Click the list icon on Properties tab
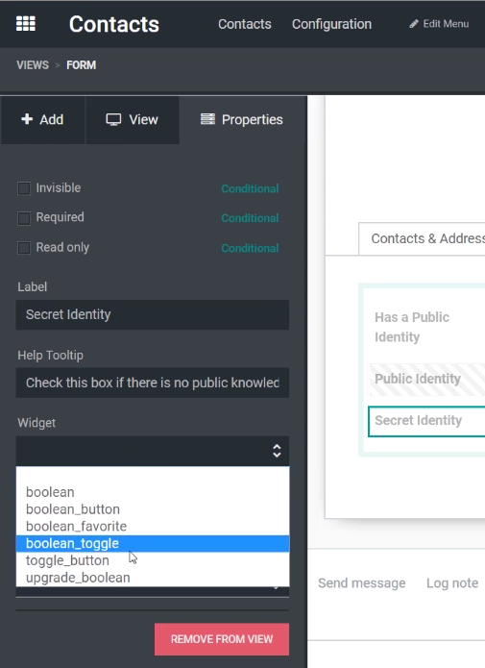Image resolution: width=485 pixels, height=668 pixels. 207,119
